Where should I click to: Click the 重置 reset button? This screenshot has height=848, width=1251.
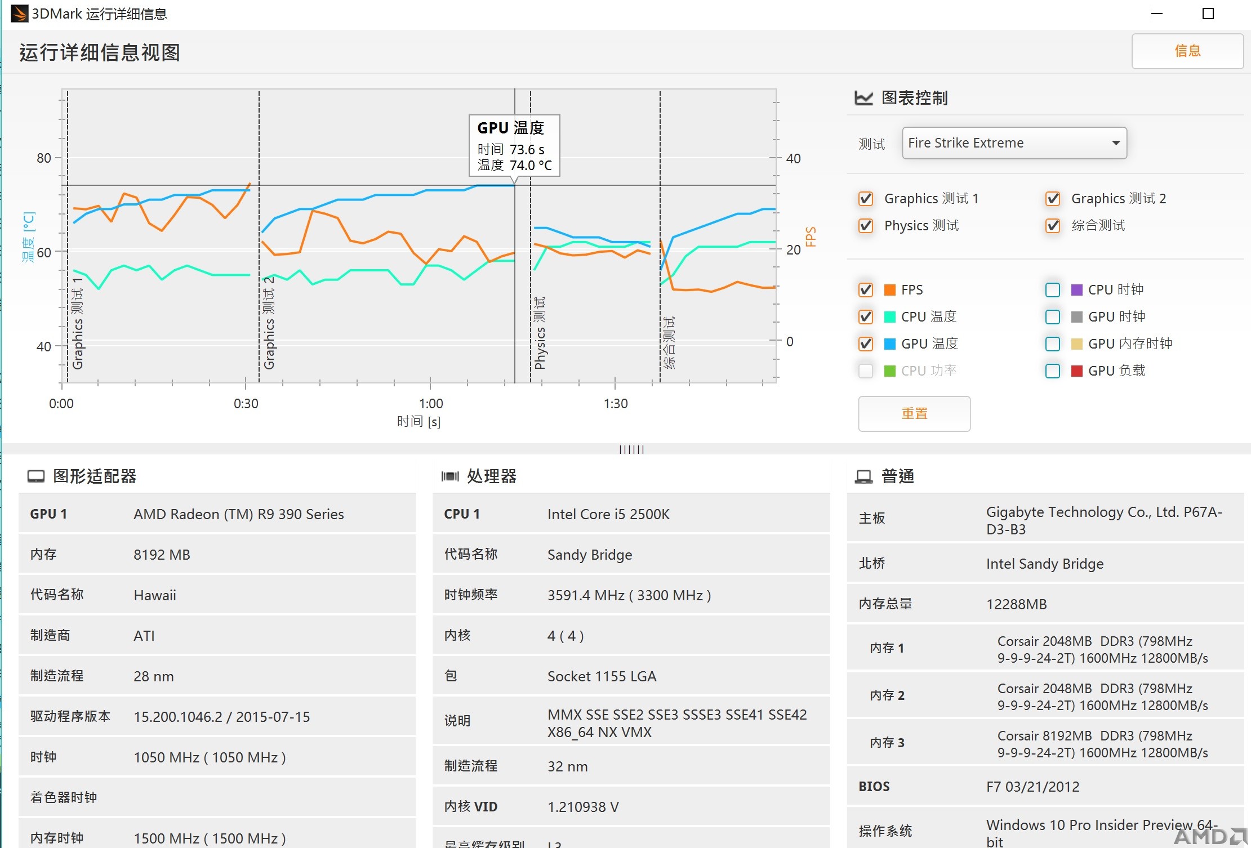point(914,414)
